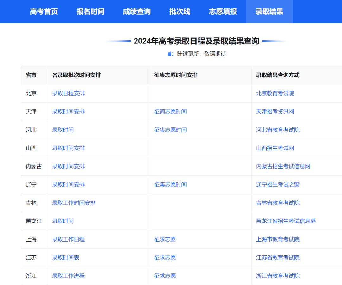342x285 pixels.
Task: Switch to the 志愿填报 navigation tab
Action: (x=223, y=11)
